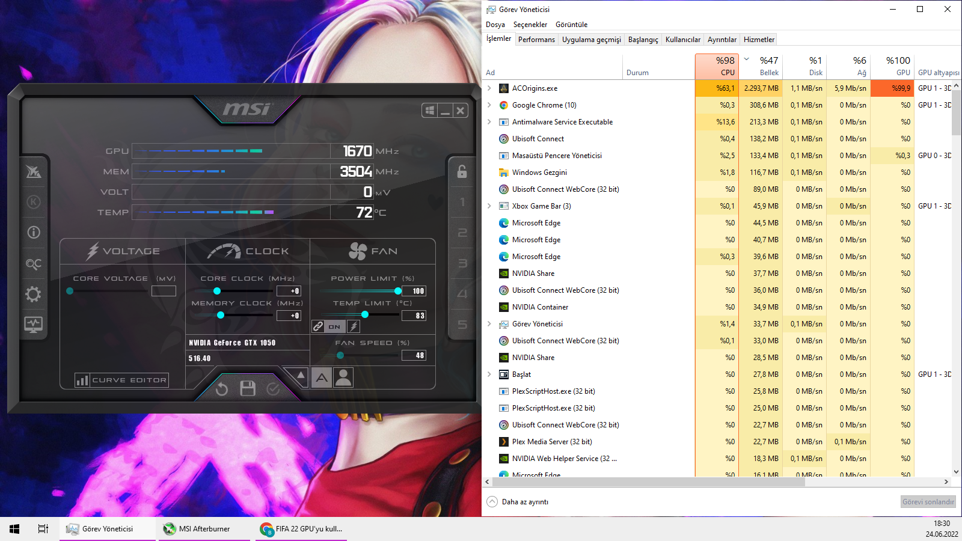Select the Plex Media Server process icon
Screen dimensions: 962x541
pyautogui.click(x=504, y=442)
